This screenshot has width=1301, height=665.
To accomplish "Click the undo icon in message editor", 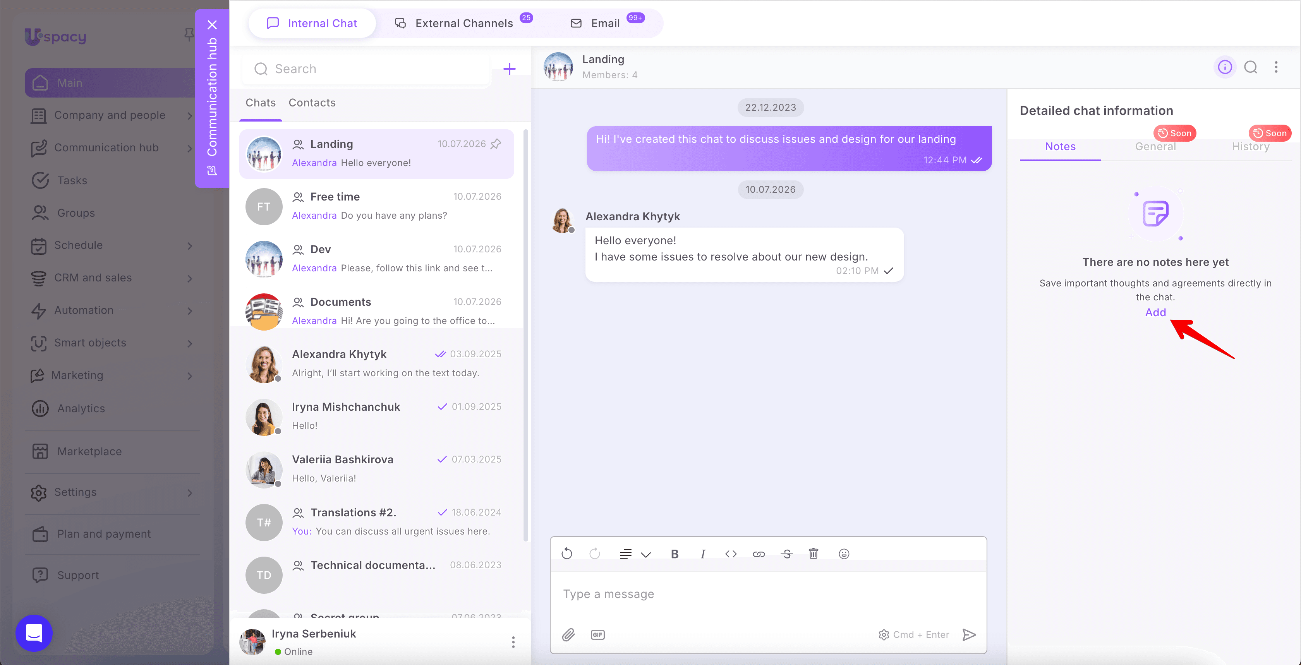I will (566, 554).
